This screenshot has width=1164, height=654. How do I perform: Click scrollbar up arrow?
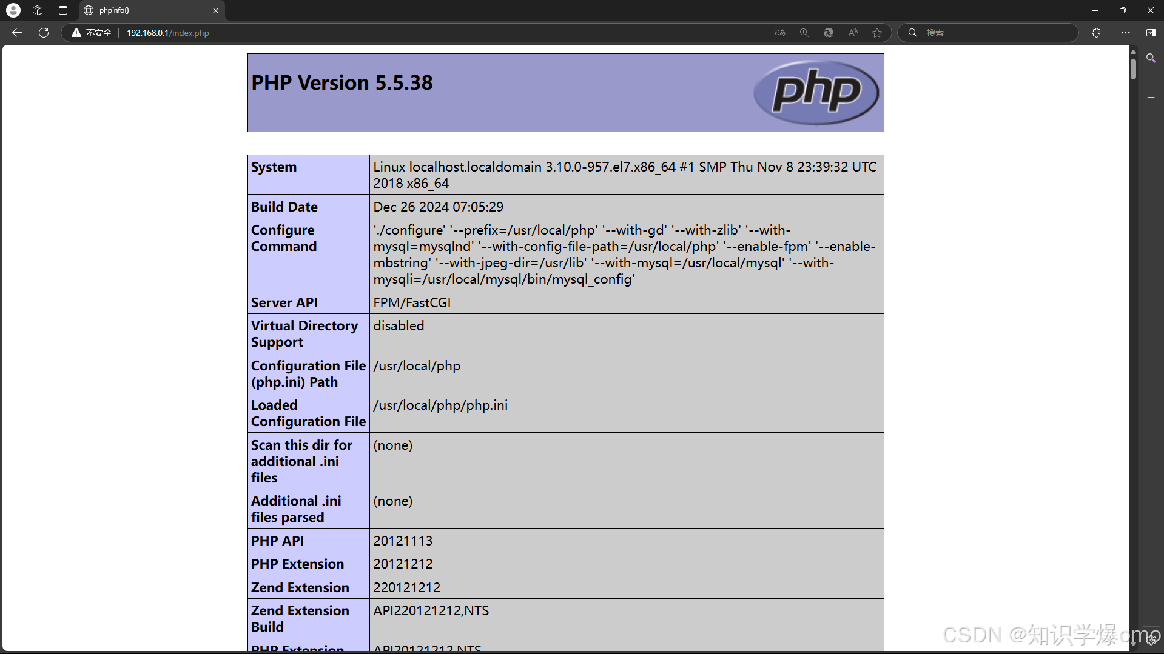point(1133,52)
